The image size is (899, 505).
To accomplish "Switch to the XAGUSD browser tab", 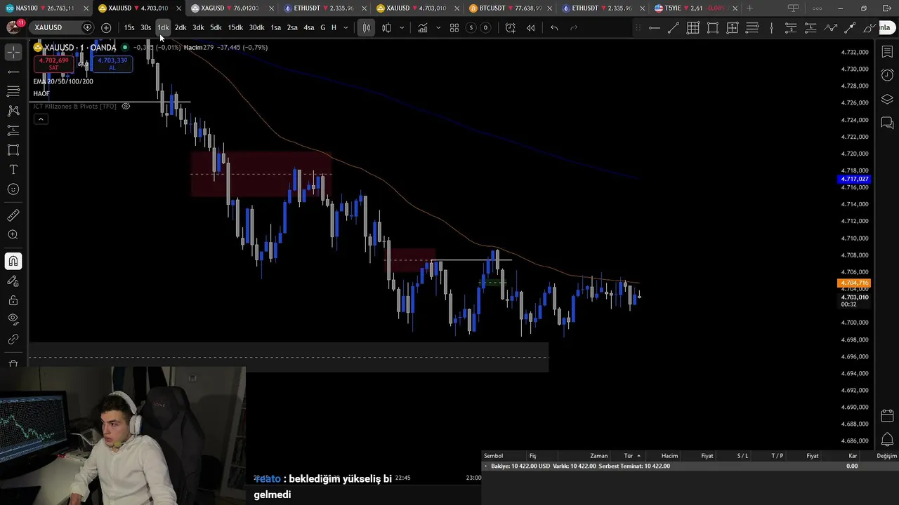I will coord(232,8).
